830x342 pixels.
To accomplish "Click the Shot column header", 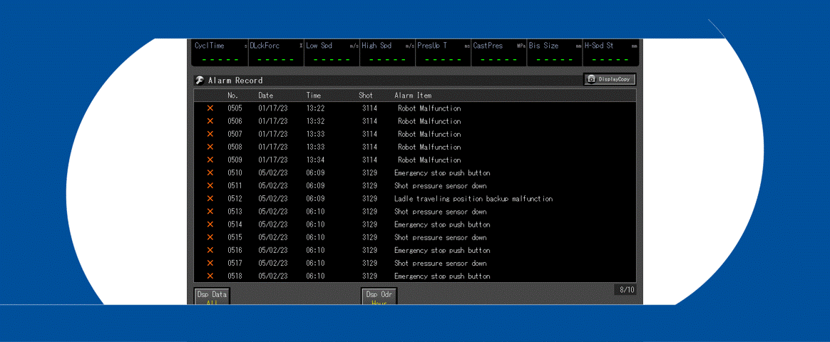I will [365, 95].
